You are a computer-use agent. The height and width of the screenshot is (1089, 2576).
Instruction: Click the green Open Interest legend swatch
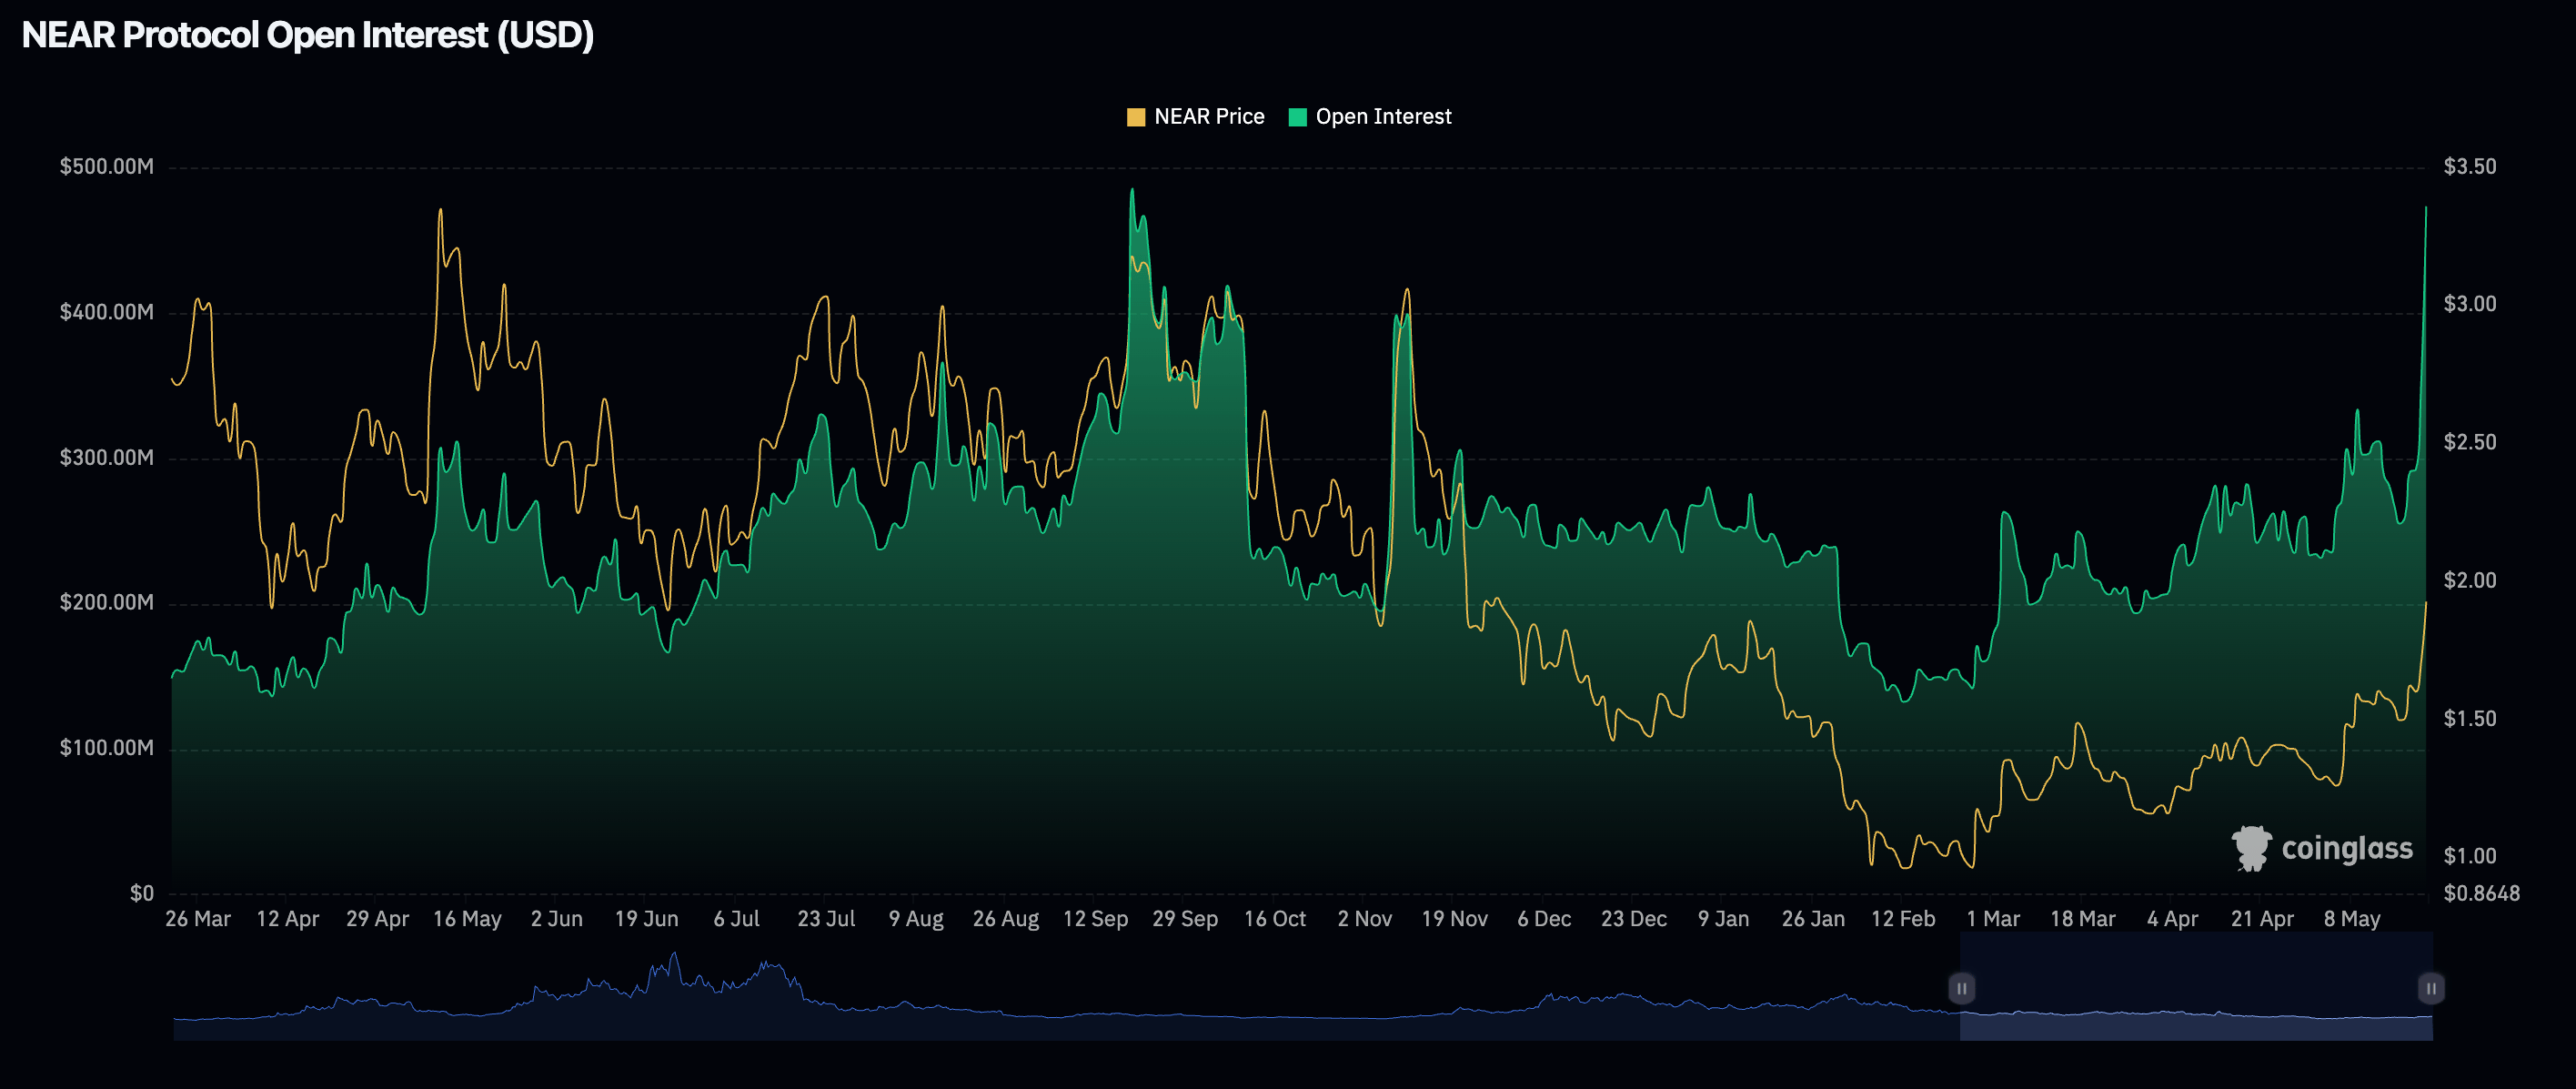[x=1298, y=117]
